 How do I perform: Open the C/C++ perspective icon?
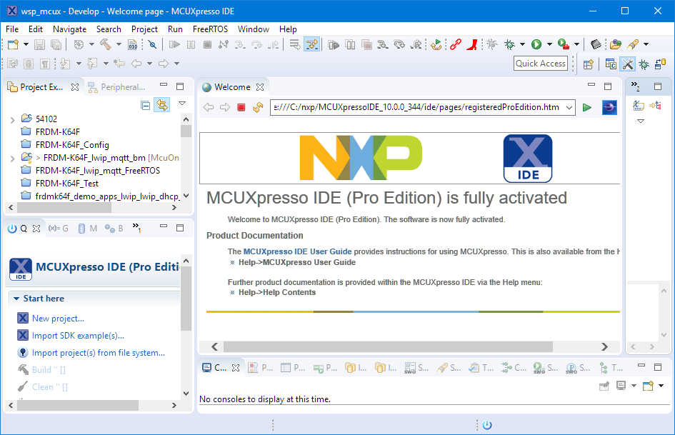point(611,64)
